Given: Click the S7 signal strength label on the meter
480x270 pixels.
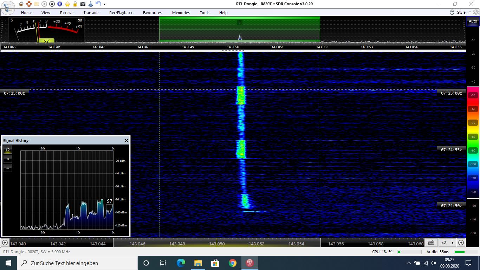Looking at the screenshot, I should [x=46, y=41].
